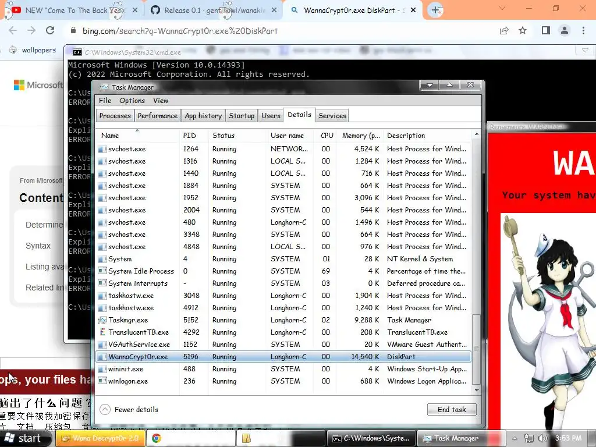Sort by Name column header

[x=137, y=135]
